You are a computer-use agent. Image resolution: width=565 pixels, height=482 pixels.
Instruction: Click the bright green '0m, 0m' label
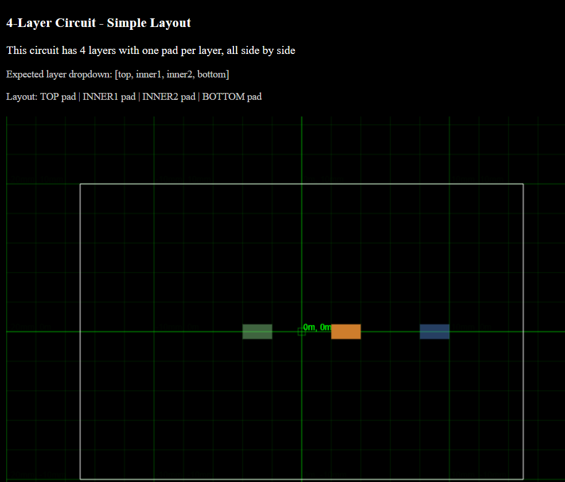pos(317,327)
